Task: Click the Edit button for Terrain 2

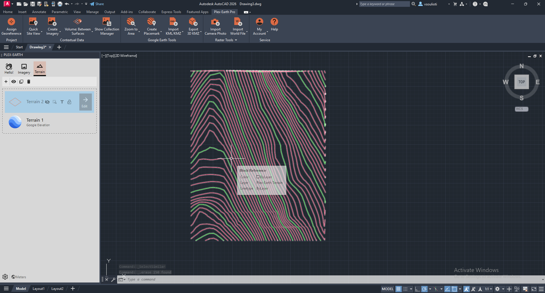Action: tap(85, 102)
